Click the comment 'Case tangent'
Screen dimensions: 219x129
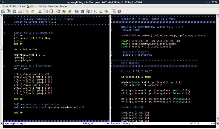click(x=130, y=63)
